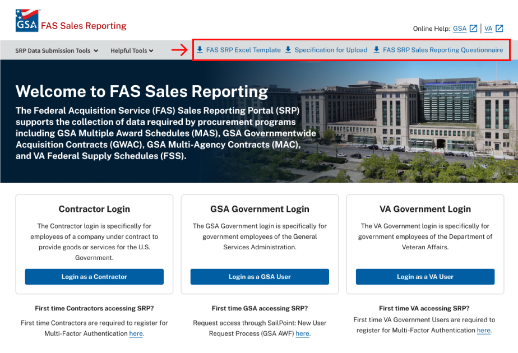Follow the contractor MFA registration 'here' link
Viewport: 518px width, 353px height.
136,333
